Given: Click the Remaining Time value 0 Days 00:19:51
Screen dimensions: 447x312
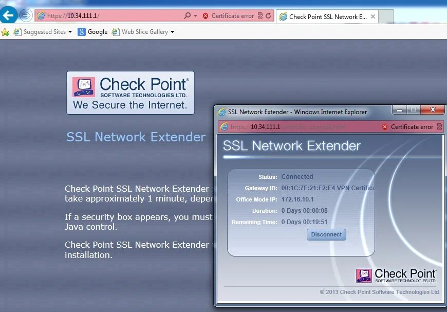Looking at the screenshot, I should [304, 222].
